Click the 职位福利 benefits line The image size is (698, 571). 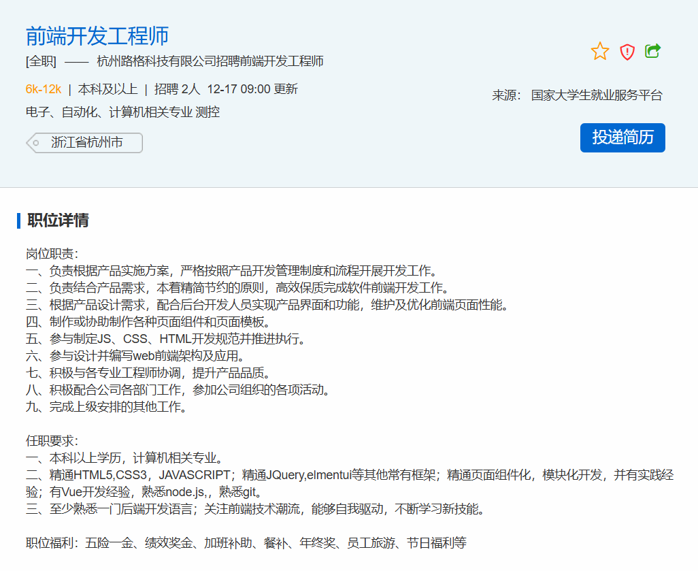pos(246,543)
